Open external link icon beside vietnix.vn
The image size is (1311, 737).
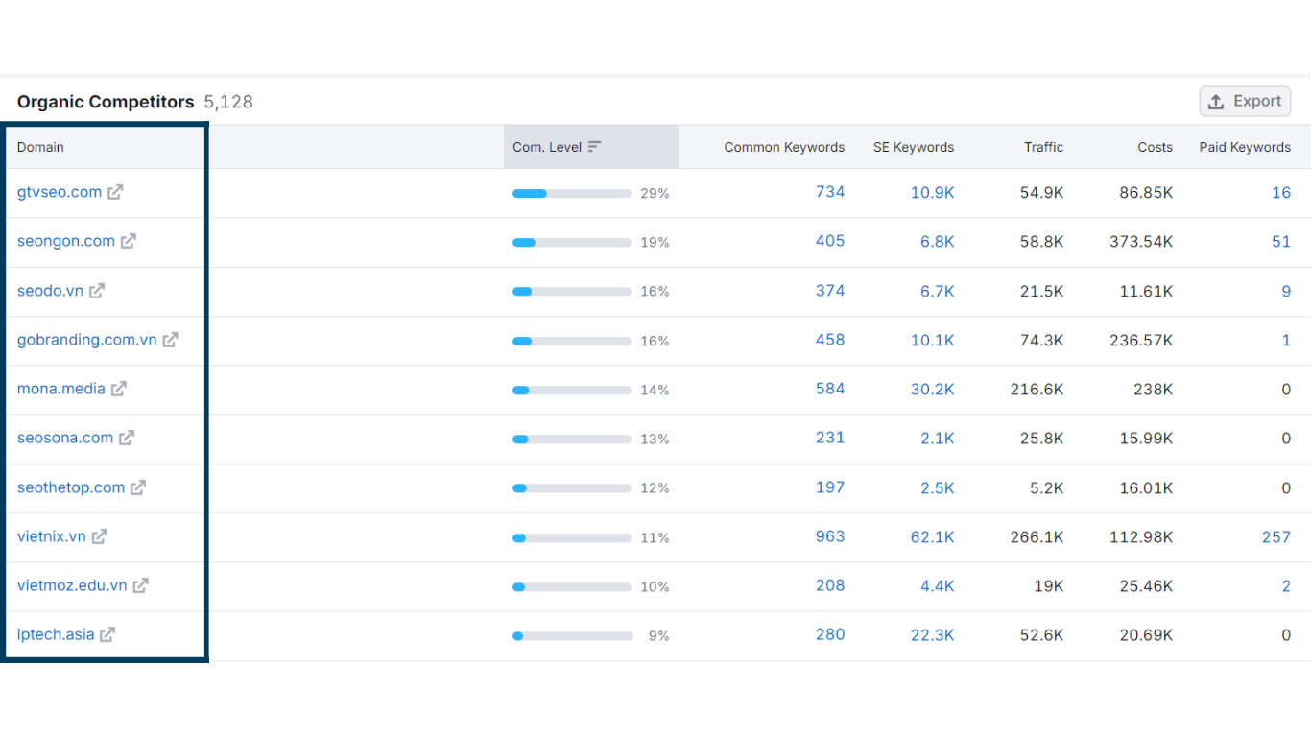point(100,536)
